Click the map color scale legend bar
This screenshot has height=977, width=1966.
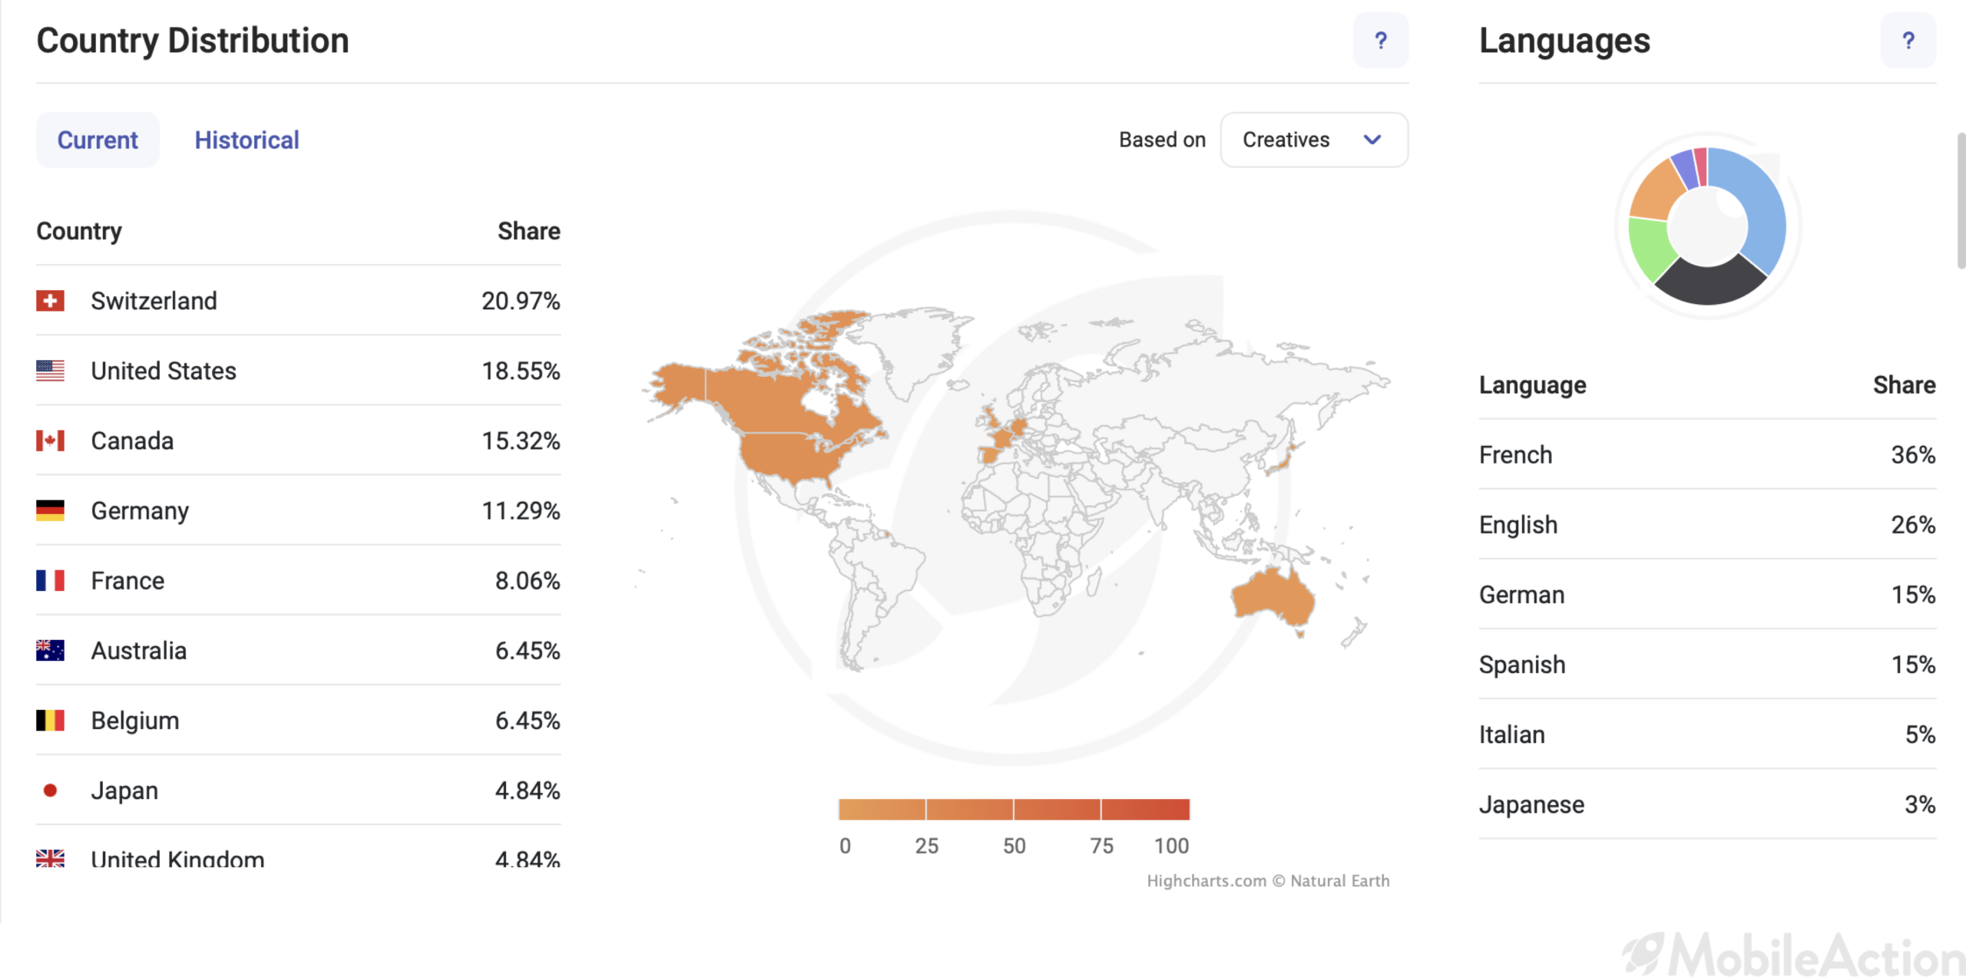click(1014, 809)
